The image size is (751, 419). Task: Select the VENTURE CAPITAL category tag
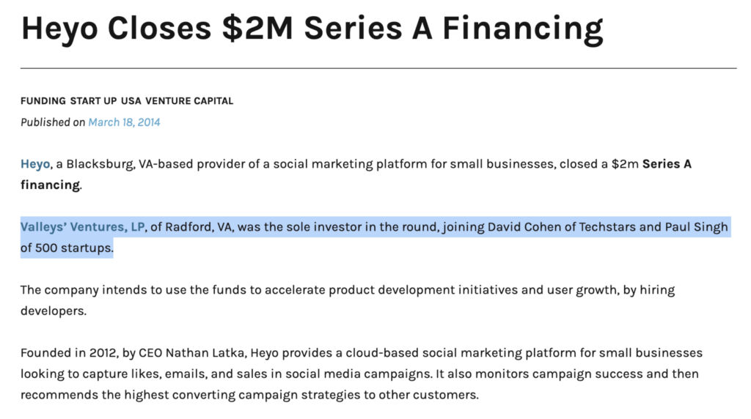[x=189, y=101]
